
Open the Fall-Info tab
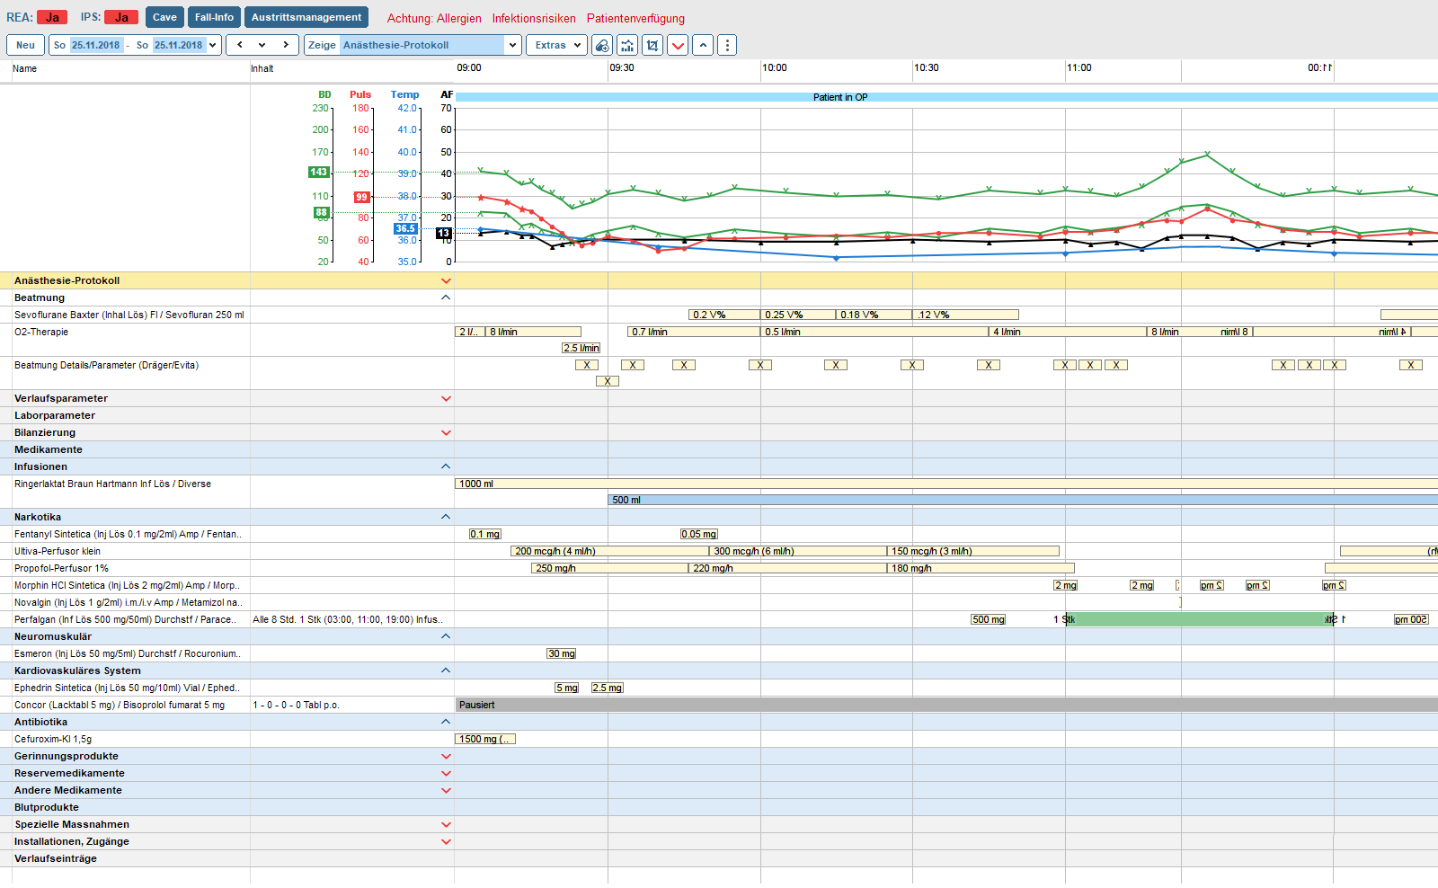tap(214, 17)
